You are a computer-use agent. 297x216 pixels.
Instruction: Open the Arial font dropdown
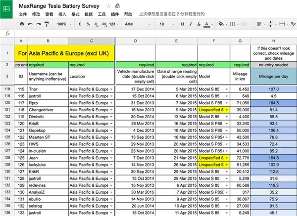[x=137, y=24]
